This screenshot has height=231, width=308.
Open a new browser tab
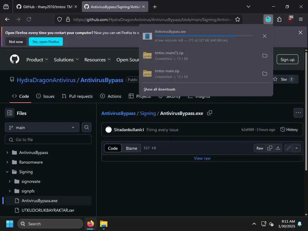155,7
